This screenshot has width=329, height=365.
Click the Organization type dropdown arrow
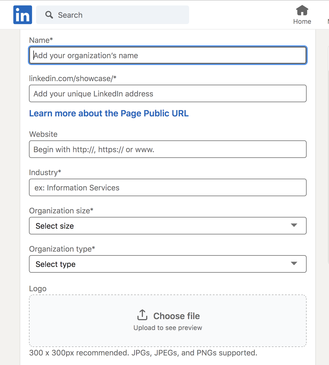tap(294, 263)
